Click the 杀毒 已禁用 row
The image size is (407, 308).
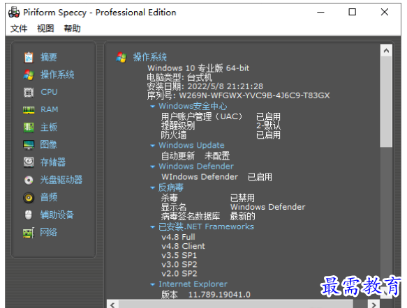(208, 198)
